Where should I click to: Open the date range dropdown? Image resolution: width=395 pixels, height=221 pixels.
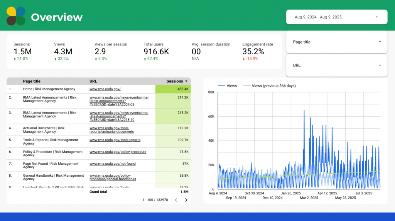[x=336, y=17]
